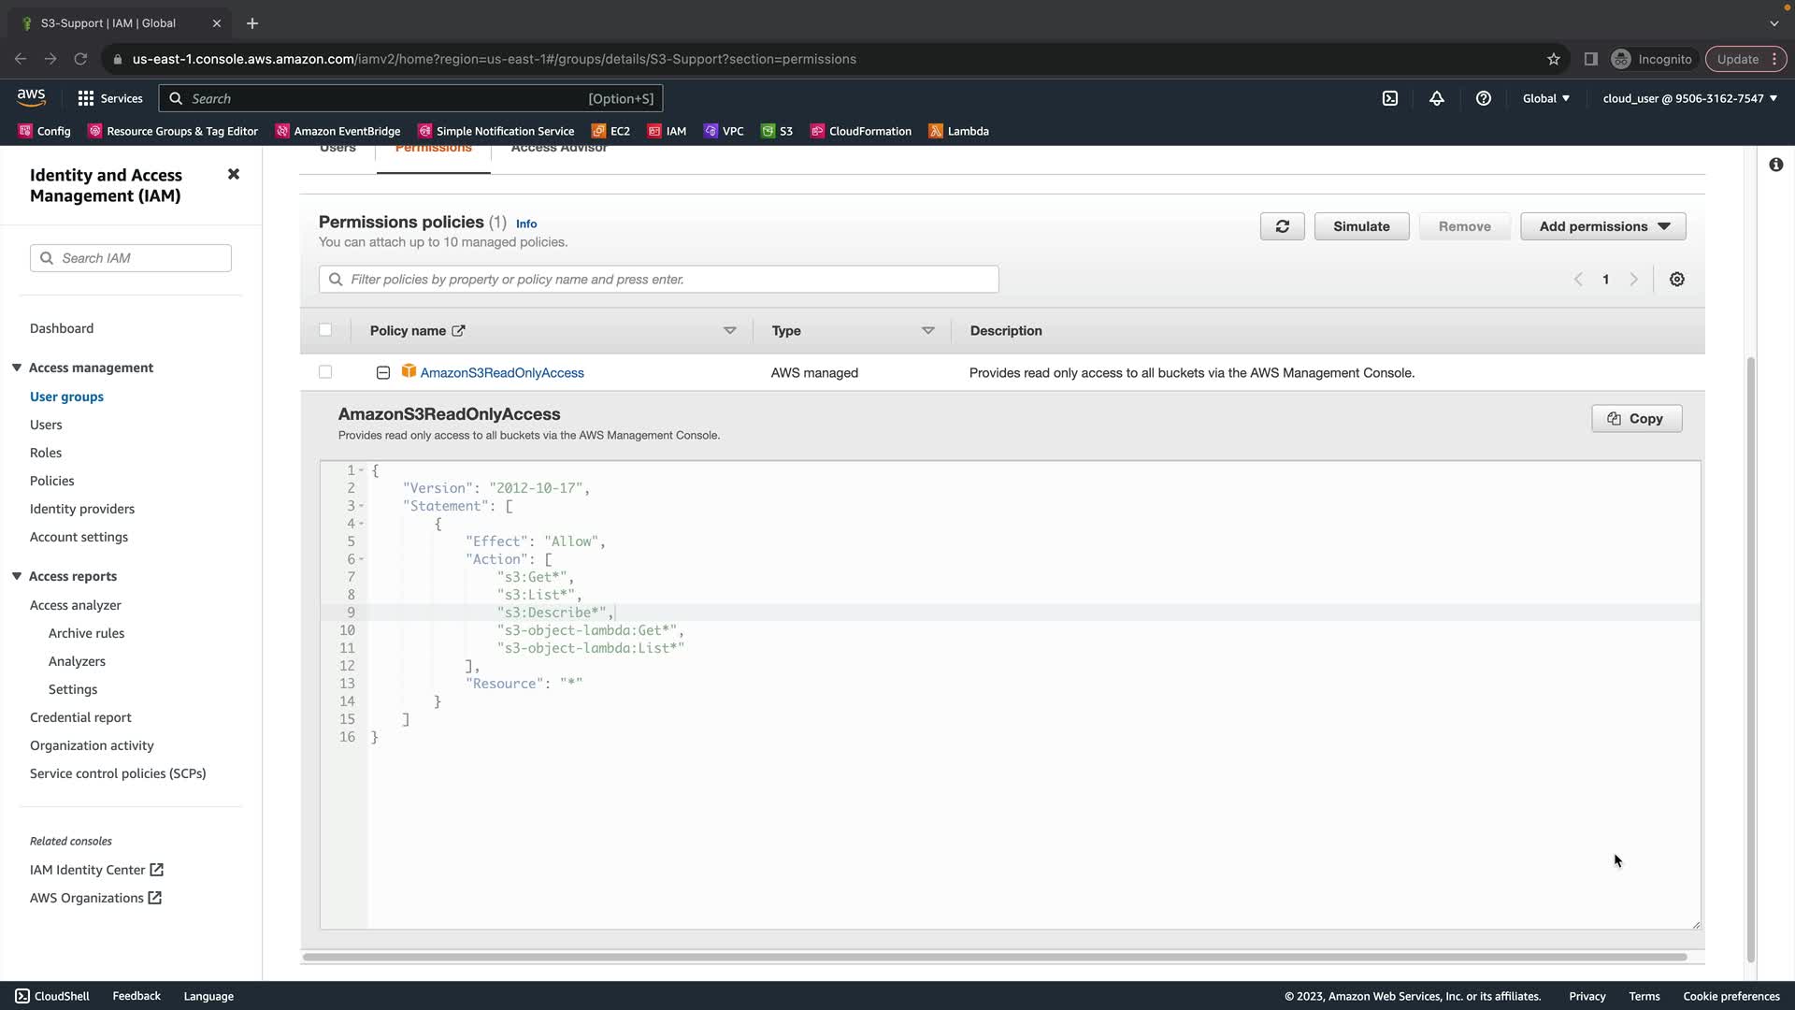Check the select-all policies checkbox
1795x1010 pixels.
tap(325, 330)
